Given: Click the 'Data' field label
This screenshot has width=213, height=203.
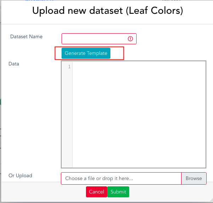Looking at the screenshot, I should click(14, 64).
